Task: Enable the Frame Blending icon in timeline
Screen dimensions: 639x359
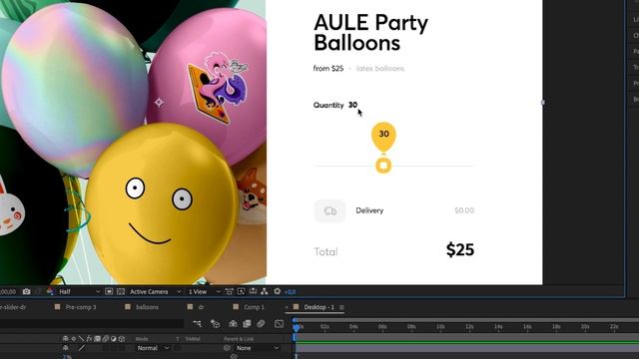Action: 247,323
